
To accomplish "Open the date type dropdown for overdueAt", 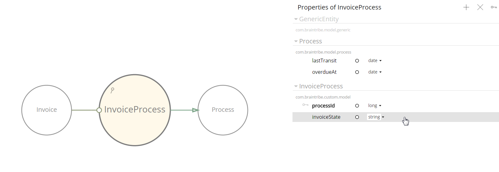I will coord(375,72).
